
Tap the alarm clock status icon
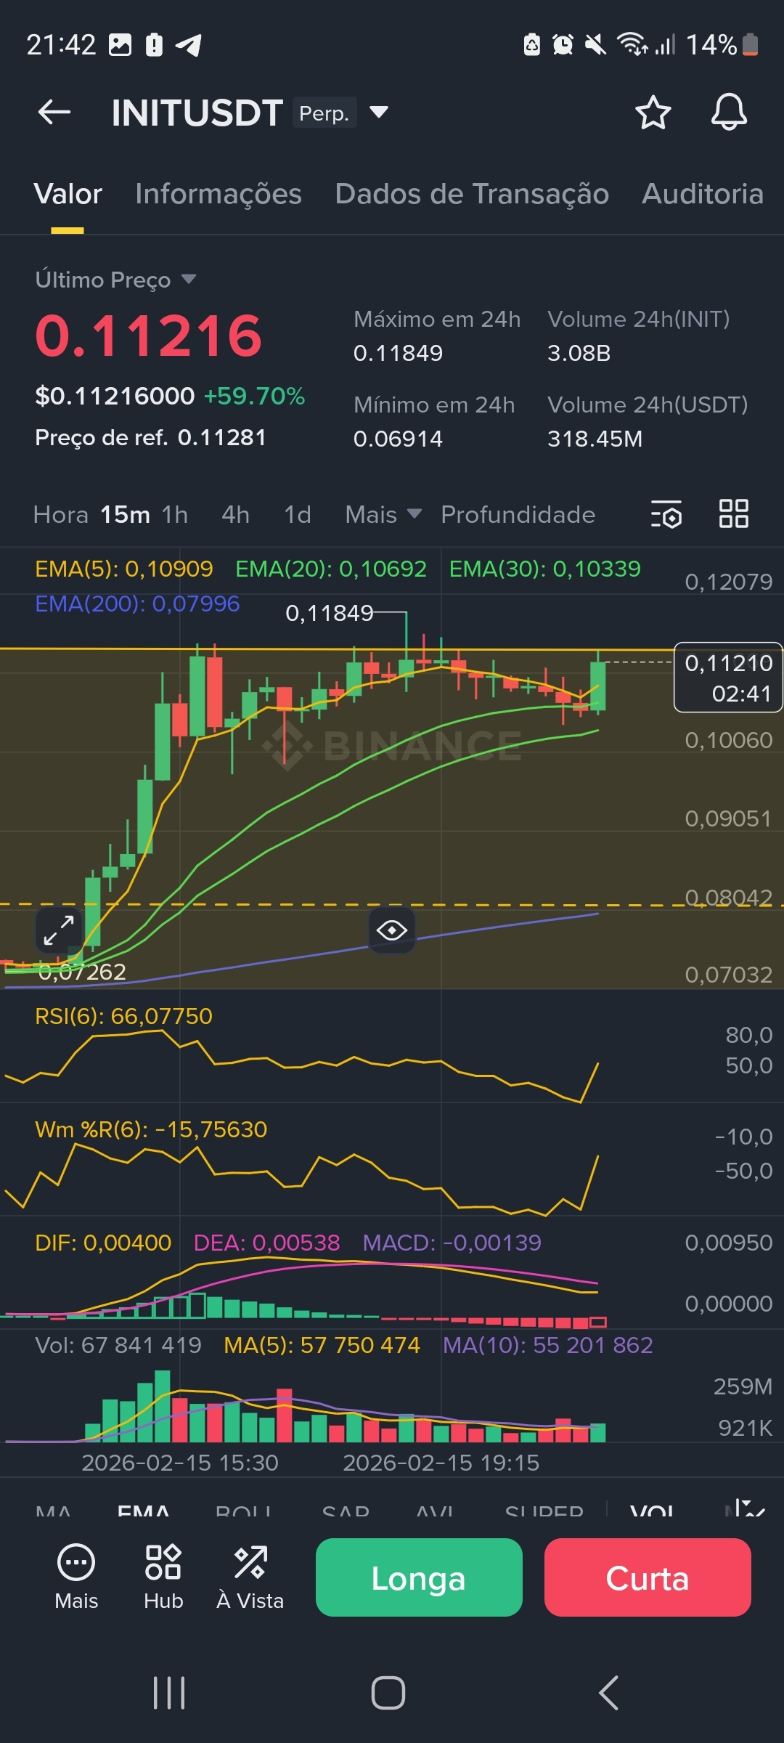point(563,45)
